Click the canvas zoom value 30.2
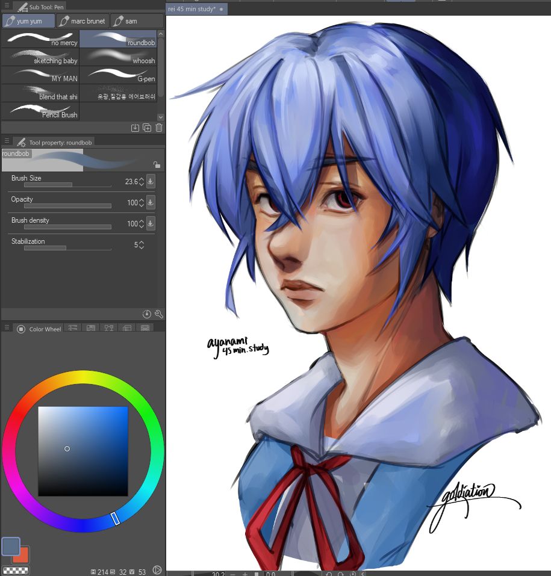 (x=218, y=574)
